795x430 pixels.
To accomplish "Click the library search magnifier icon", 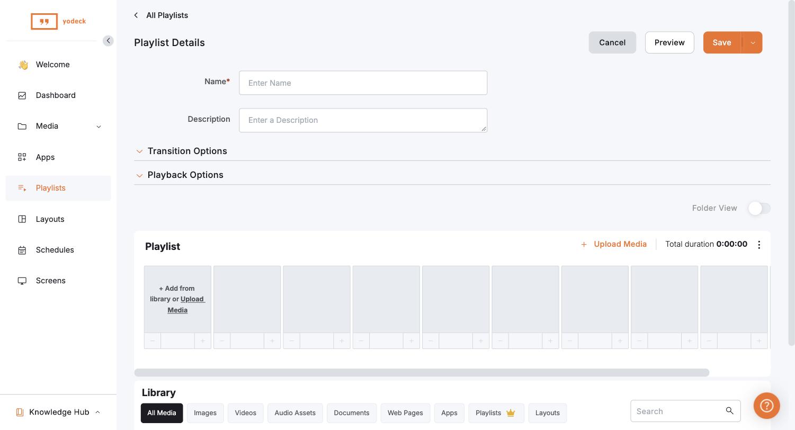I will (x=729, y=411).
